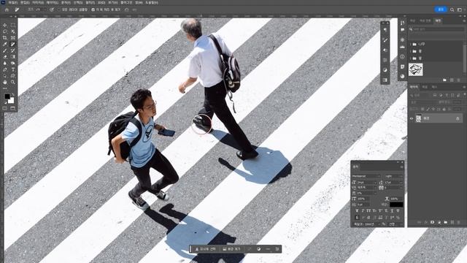
Task: Open the 이미지 menu
Action: click(x=38, y=2)
